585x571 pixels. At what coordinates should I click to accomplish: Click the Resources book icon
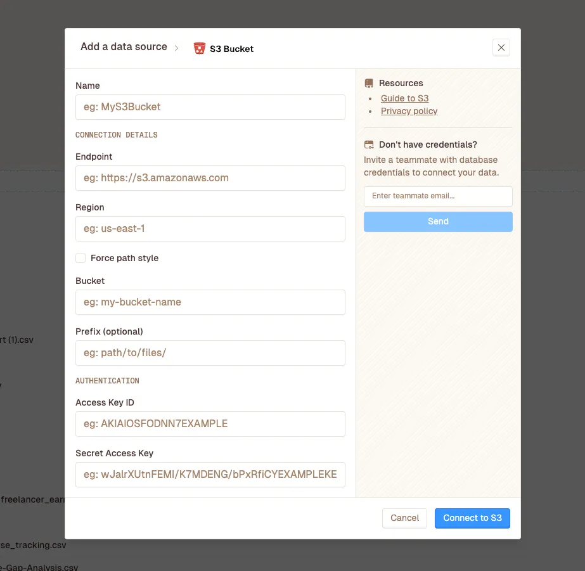(369, 83)
